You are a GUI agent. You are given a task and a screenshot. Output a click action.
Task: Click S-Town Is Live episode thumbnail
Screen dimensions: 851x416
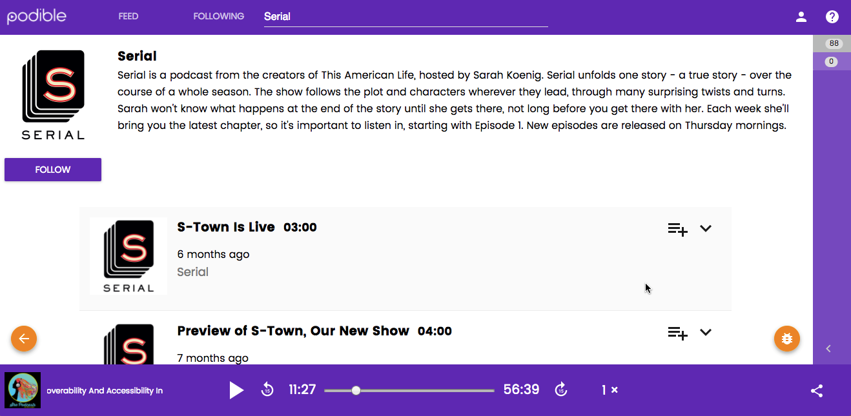click(128, 256)
